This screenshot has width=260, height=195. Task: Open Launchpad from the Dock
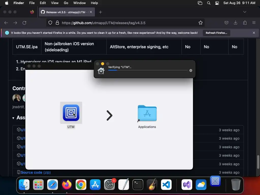[x=38, y=185]
